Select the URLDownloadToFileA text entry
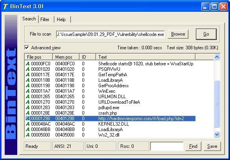Screen dimensions: 230x160 point(119,102)
